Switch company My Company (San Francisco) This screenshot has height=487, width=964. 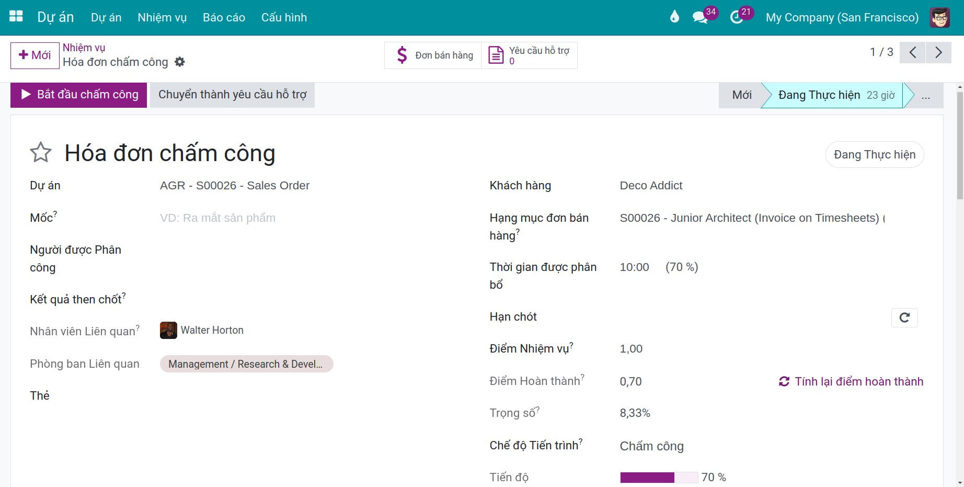click(842, 17)
